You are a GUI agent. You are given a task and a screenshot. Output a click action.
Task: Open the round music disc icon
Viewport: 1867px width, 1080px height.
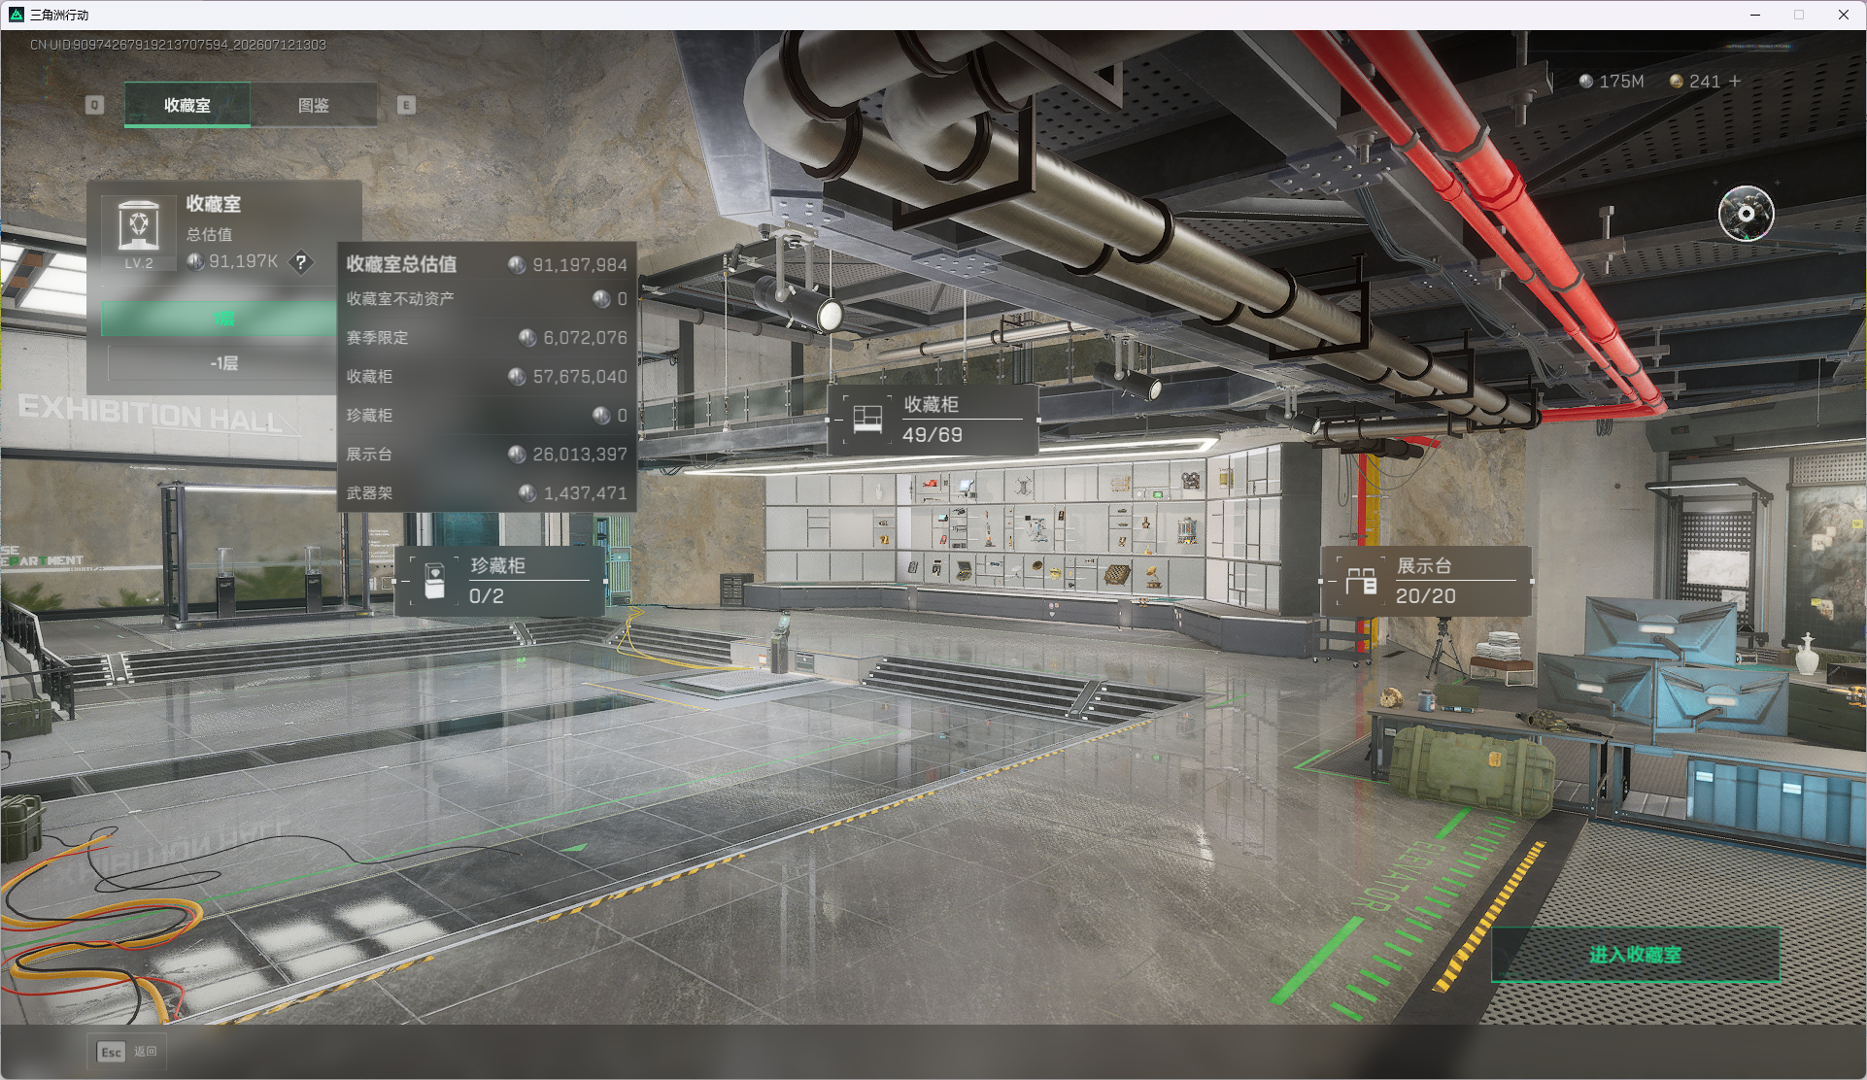pos(1746,214)
